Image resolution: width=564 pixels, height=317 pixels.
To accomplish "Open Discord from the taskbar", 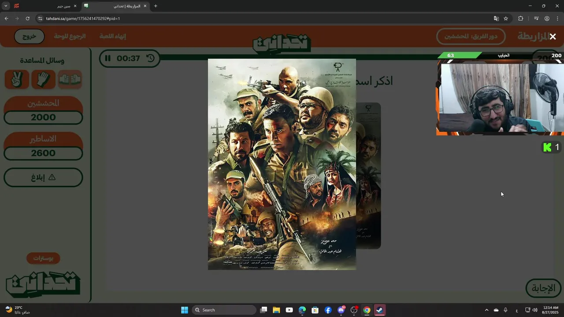I will click(341, 310).
